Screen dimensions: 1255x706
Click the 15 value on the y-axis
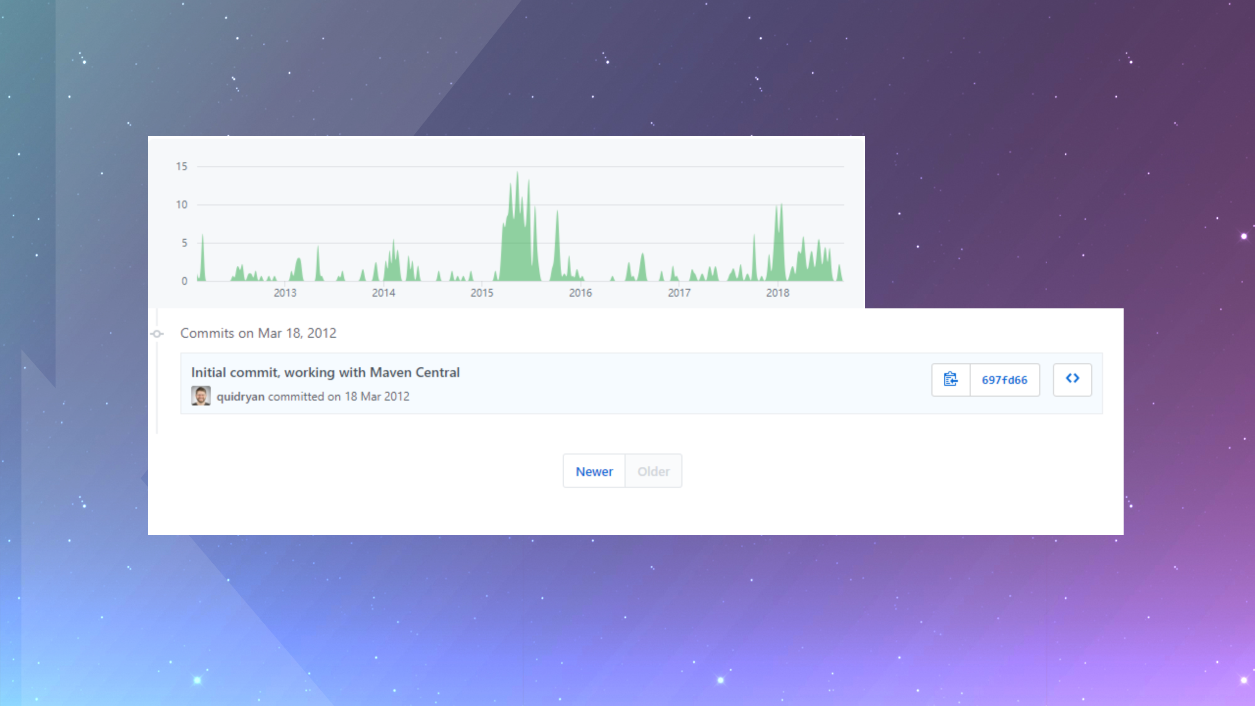click(181, 167)
